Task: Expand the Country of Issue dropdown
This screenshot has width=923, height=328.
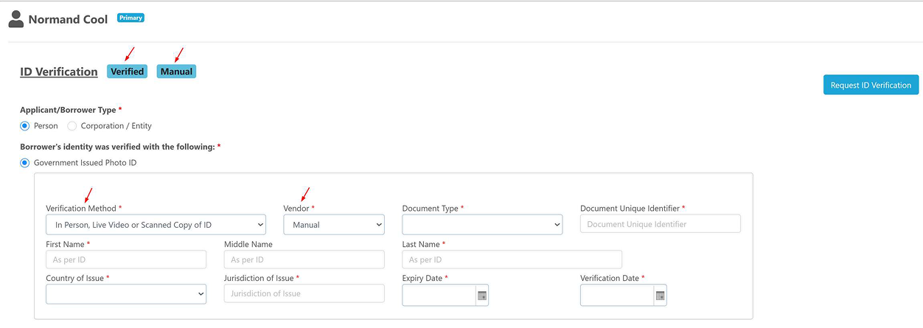Action: (126, 293)
